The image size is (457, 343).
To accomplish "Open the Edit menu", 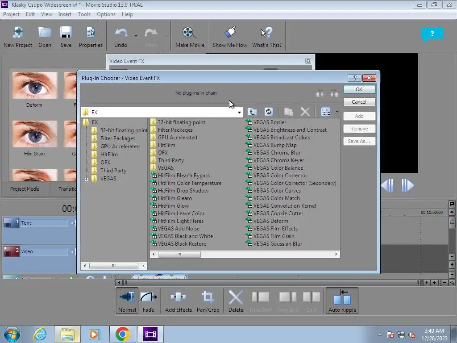I will (x=30, y=14).
